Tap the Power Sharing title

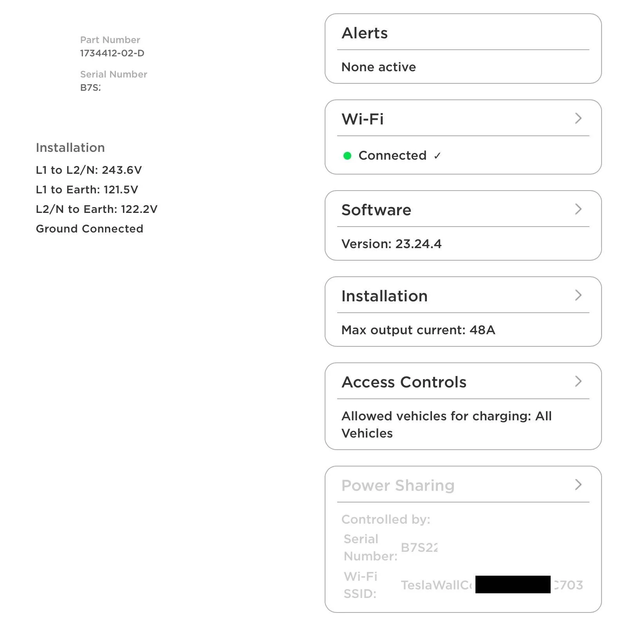398,486
